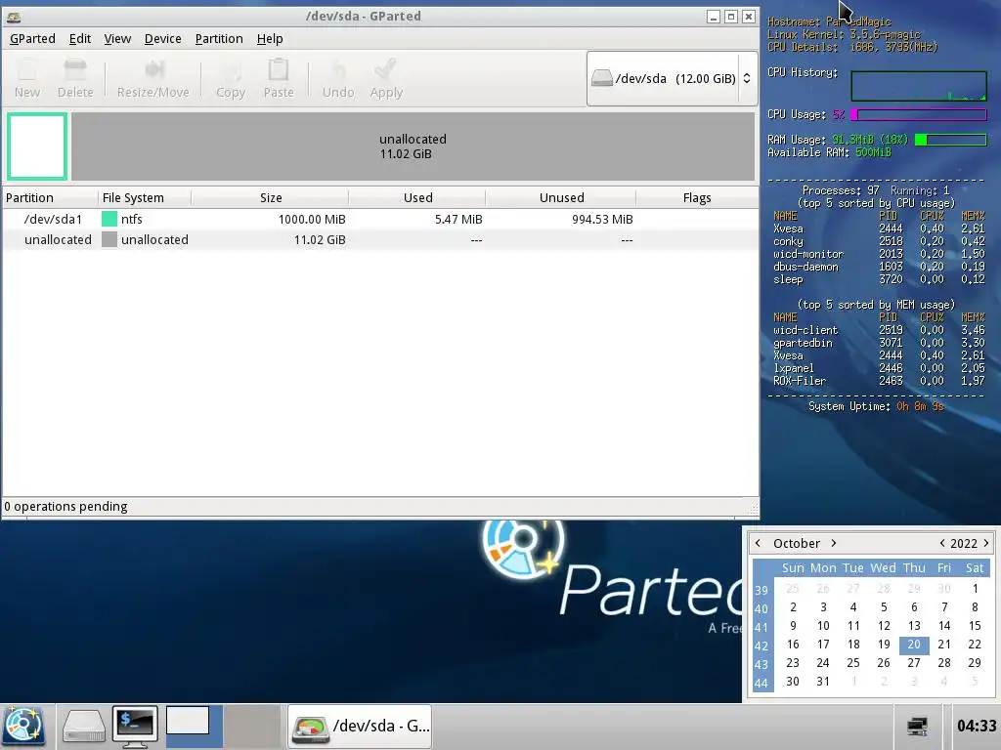
Task: Click the Undo toolbar icon
Action: coord(337,78)
